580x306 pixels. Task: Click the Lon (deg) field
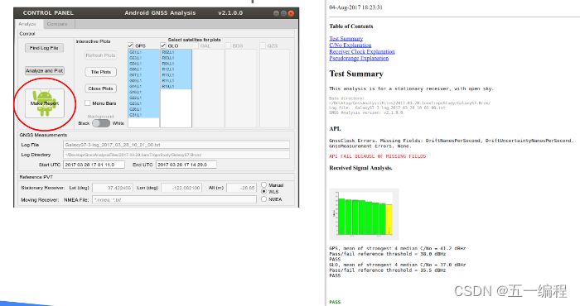(x=181, y=188)
